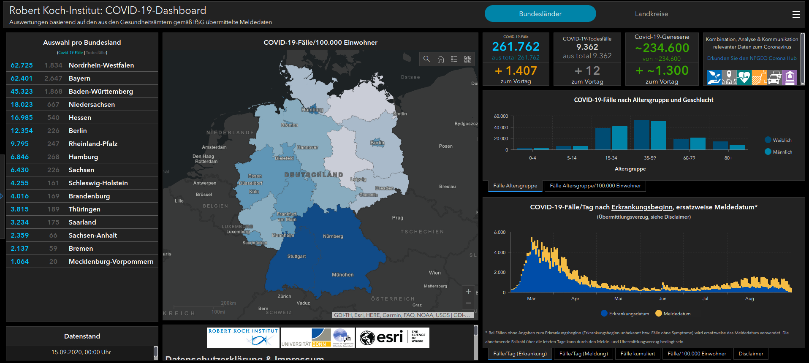This screenshot has height=363, width=809.
Task: Toggle Weiblich series in age chart
Action: click(778, 140)
